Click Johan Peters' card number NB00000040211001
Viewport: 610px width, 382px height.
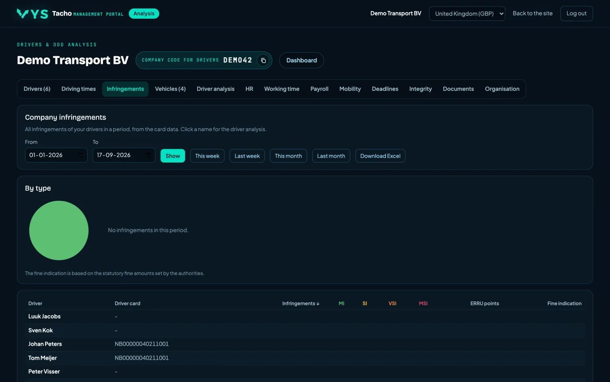[142, 344]
